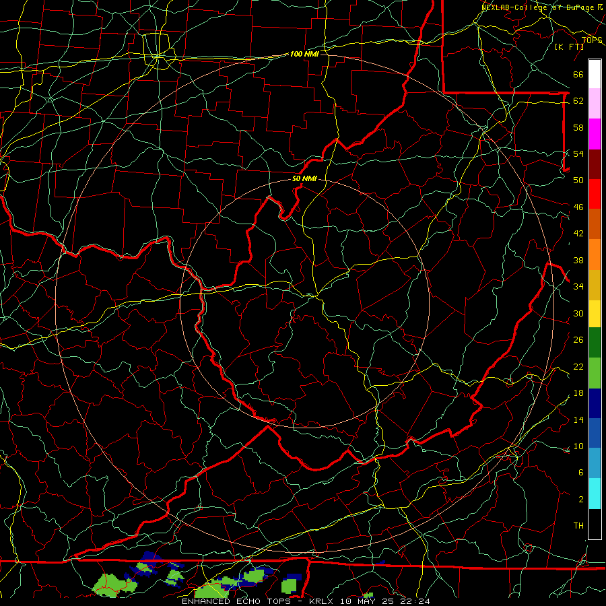Click the orange 38 kft legend swatch
This screenshot has height=606, width=606.
pos(595,255)
